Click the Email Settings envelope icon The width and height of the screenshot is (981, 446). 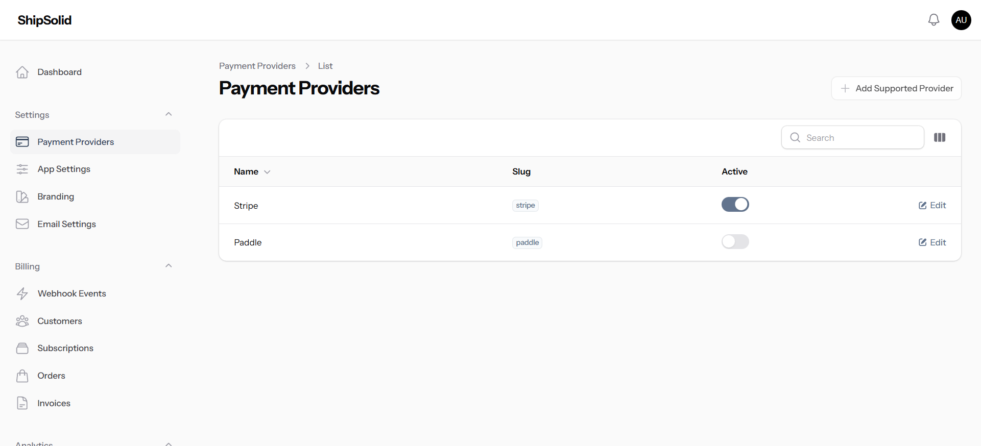point(22,224)
